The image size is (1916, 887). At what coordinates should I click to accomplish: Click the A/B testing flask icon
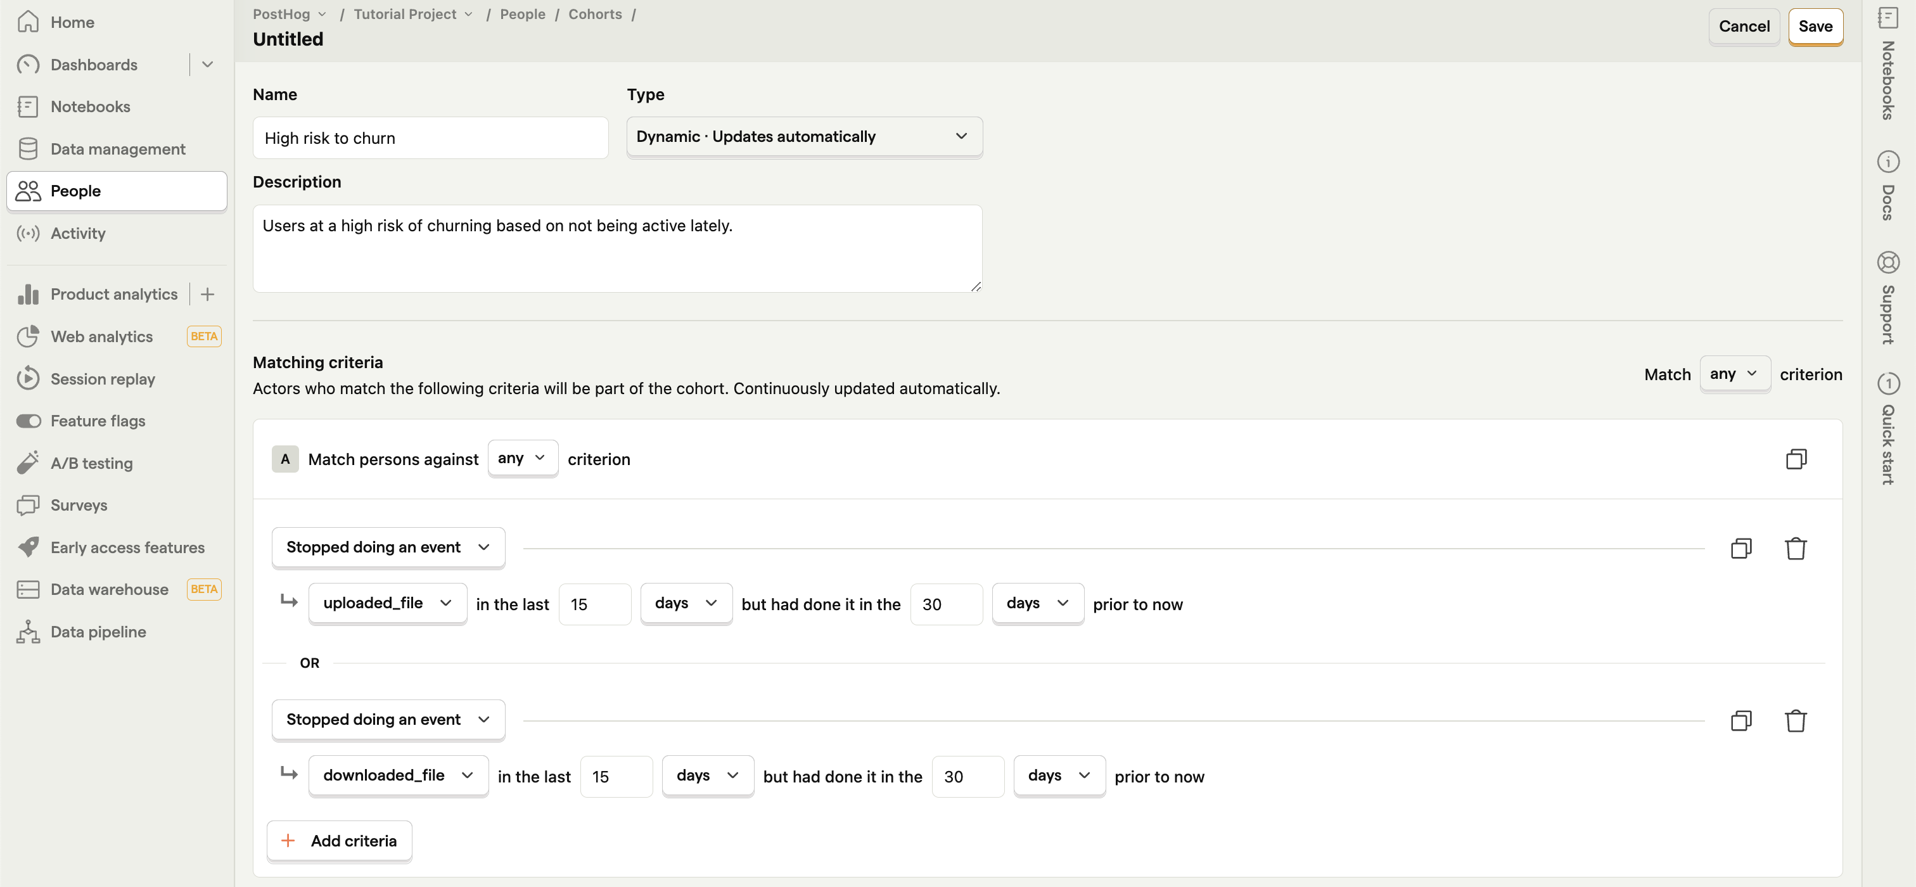point(29,463)
